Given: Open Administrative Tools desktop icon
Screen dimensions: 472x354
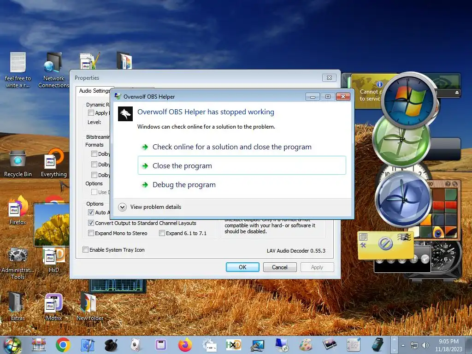Looking at the screenshot, I should 18,263.
